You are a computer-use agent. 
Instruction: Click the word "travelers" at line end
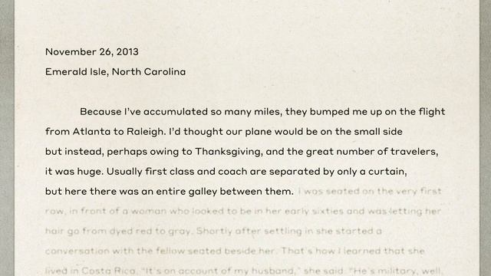[x=414, y=152]
